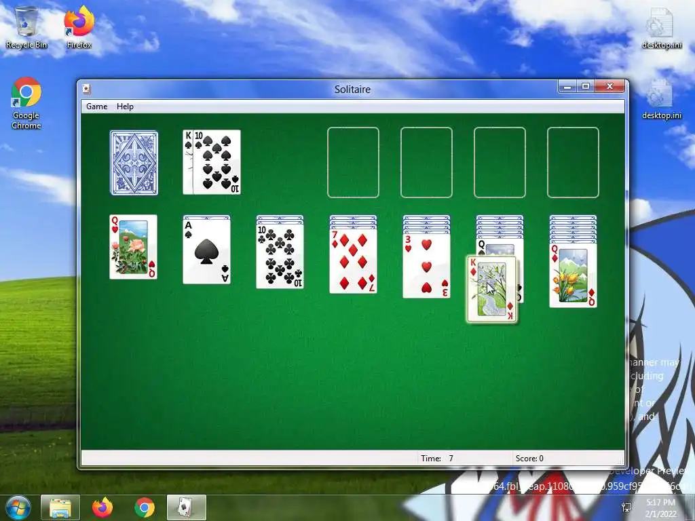This screenshot has width=695, height=521.
Task: Click the taskbar clock showing 5:17 PM
Action: pos(660,507)
